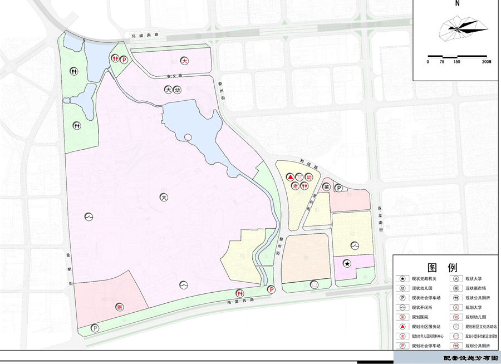Select the sports venue marker in the southern green strip
The image size is (501, 364).
point(315,284)
